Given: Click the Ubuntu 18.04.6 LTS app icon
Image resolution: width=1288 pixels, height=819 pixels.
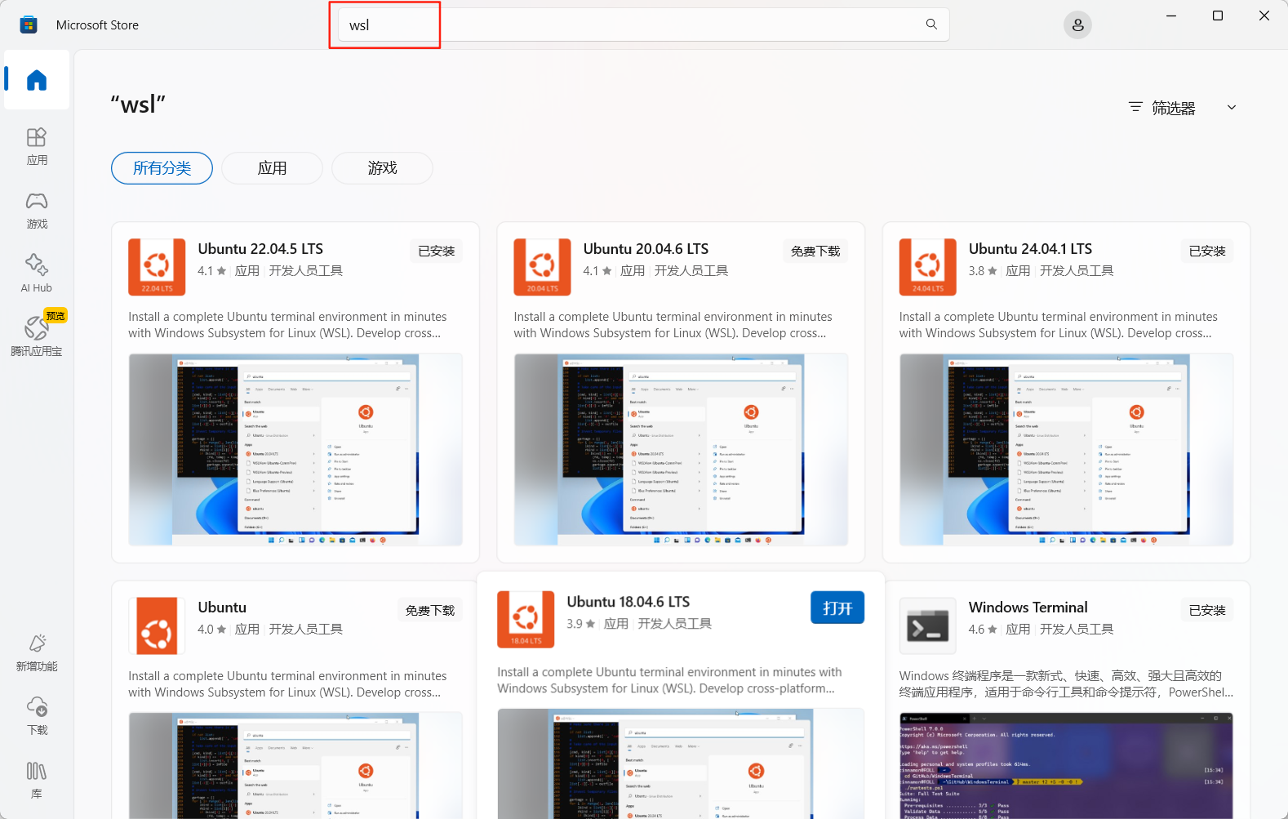Looking at the screenshot, I should pos(526,620).
